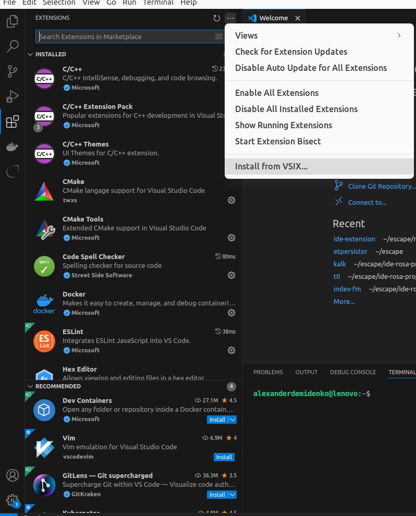Open the Explorer view in activity bar
This screenshot has width=416, height=516.
point(13,22)
